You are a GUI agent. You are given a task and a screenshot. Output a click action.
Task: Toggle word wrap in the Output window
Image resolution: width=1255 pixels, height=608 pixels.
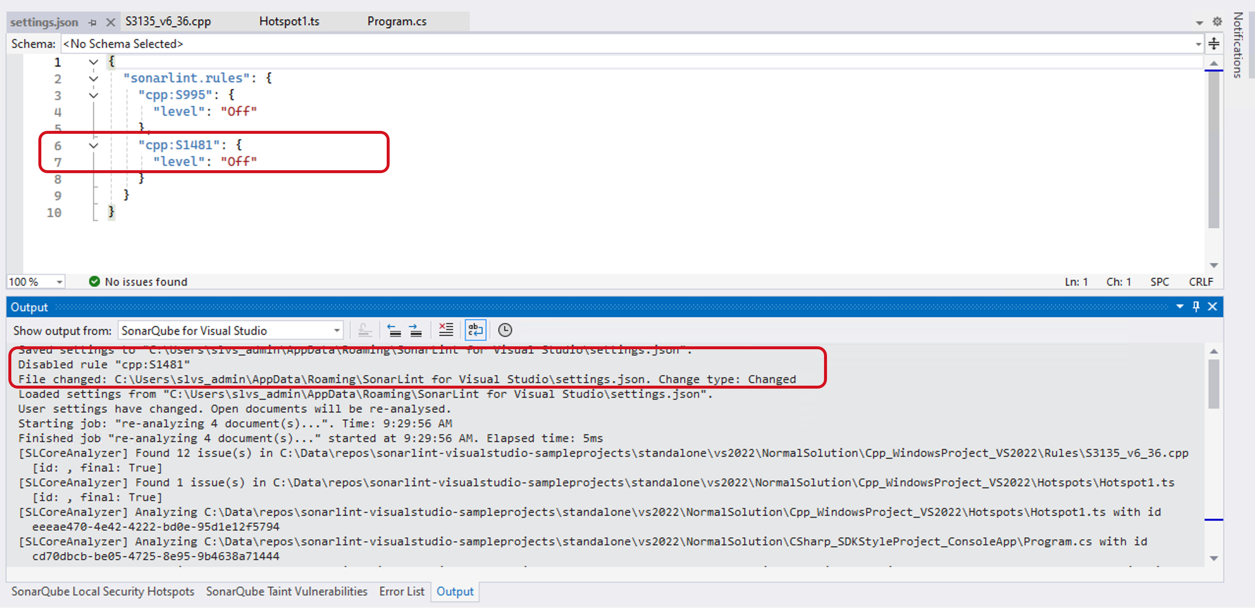pos(475,330)
